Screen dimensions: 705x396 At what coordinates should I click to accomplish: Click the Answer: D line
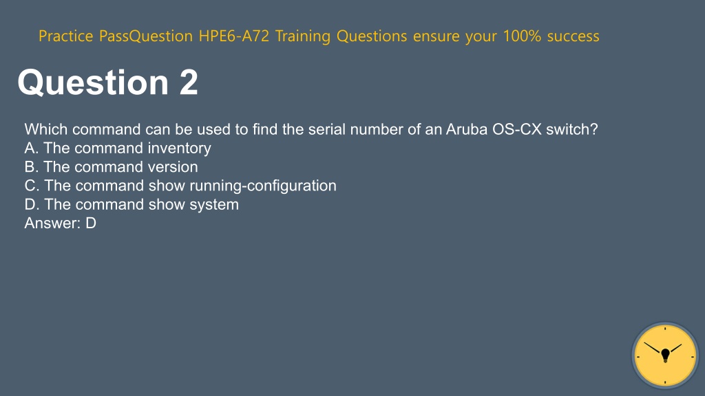[x=61, y=223]
